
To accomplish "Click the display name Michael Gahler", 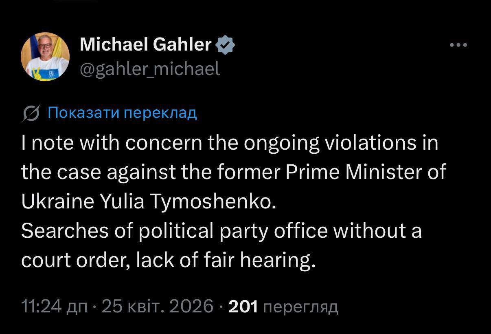I will (x=145, y=44).
